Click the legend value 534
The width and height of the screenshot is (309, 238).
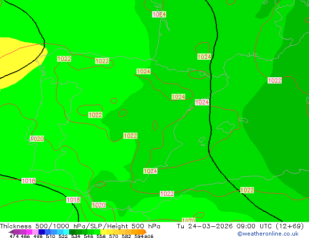click(x=76, y=236)
